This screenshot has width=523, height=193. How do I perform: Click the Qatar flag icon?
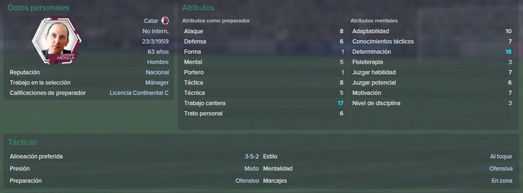[x=165, y=20]
